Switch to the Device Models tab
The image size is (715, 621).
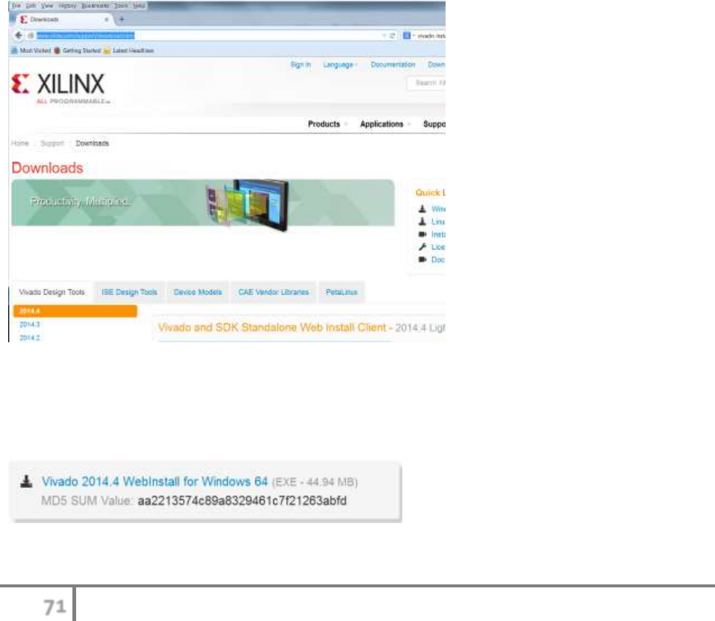pos(198,291)
